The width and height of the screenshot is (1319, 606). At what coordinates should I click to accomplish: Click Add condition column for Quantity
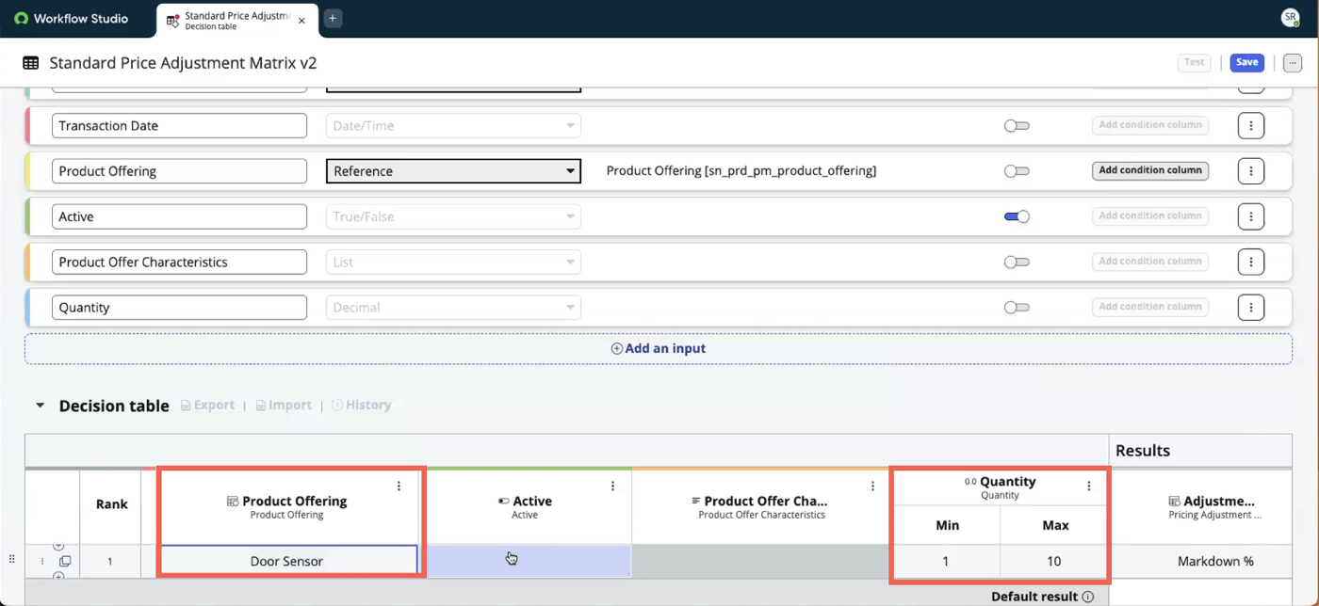[1150, 307]
